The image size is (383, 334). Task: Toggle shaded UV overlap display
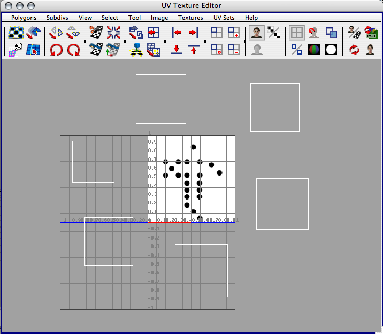(x=331, y=33)
